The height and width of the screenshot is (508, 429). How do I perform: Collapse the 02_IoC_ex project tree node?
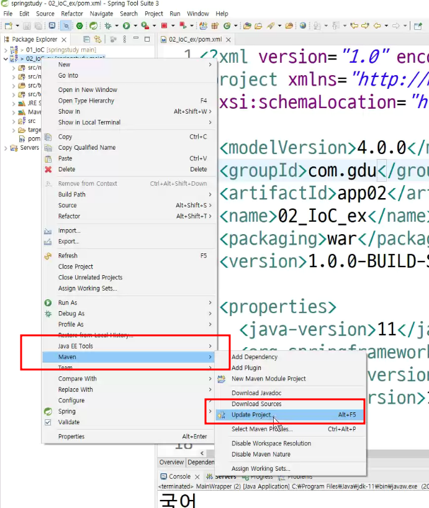tap(6, 59)
